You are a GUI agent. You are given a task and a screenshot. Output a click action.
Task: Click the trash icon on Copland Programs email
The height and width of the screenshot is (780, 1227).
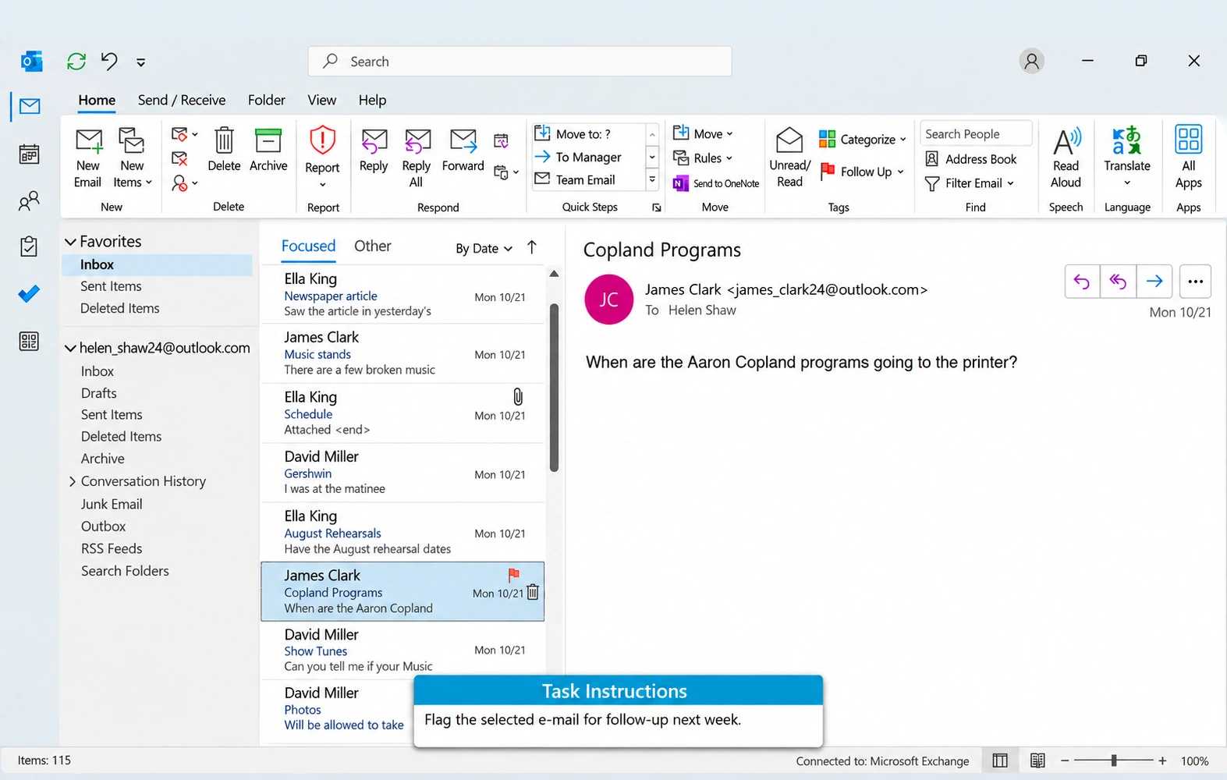(533, 592)
